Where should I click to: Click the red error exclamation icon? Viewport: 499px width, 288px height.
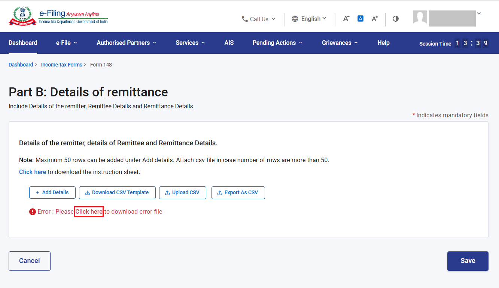point(33,212)
